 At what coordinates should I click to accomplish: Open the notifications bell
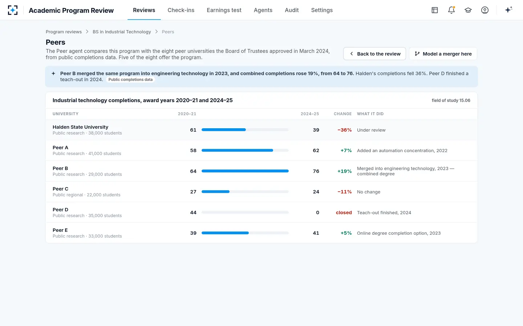point(451,10)
